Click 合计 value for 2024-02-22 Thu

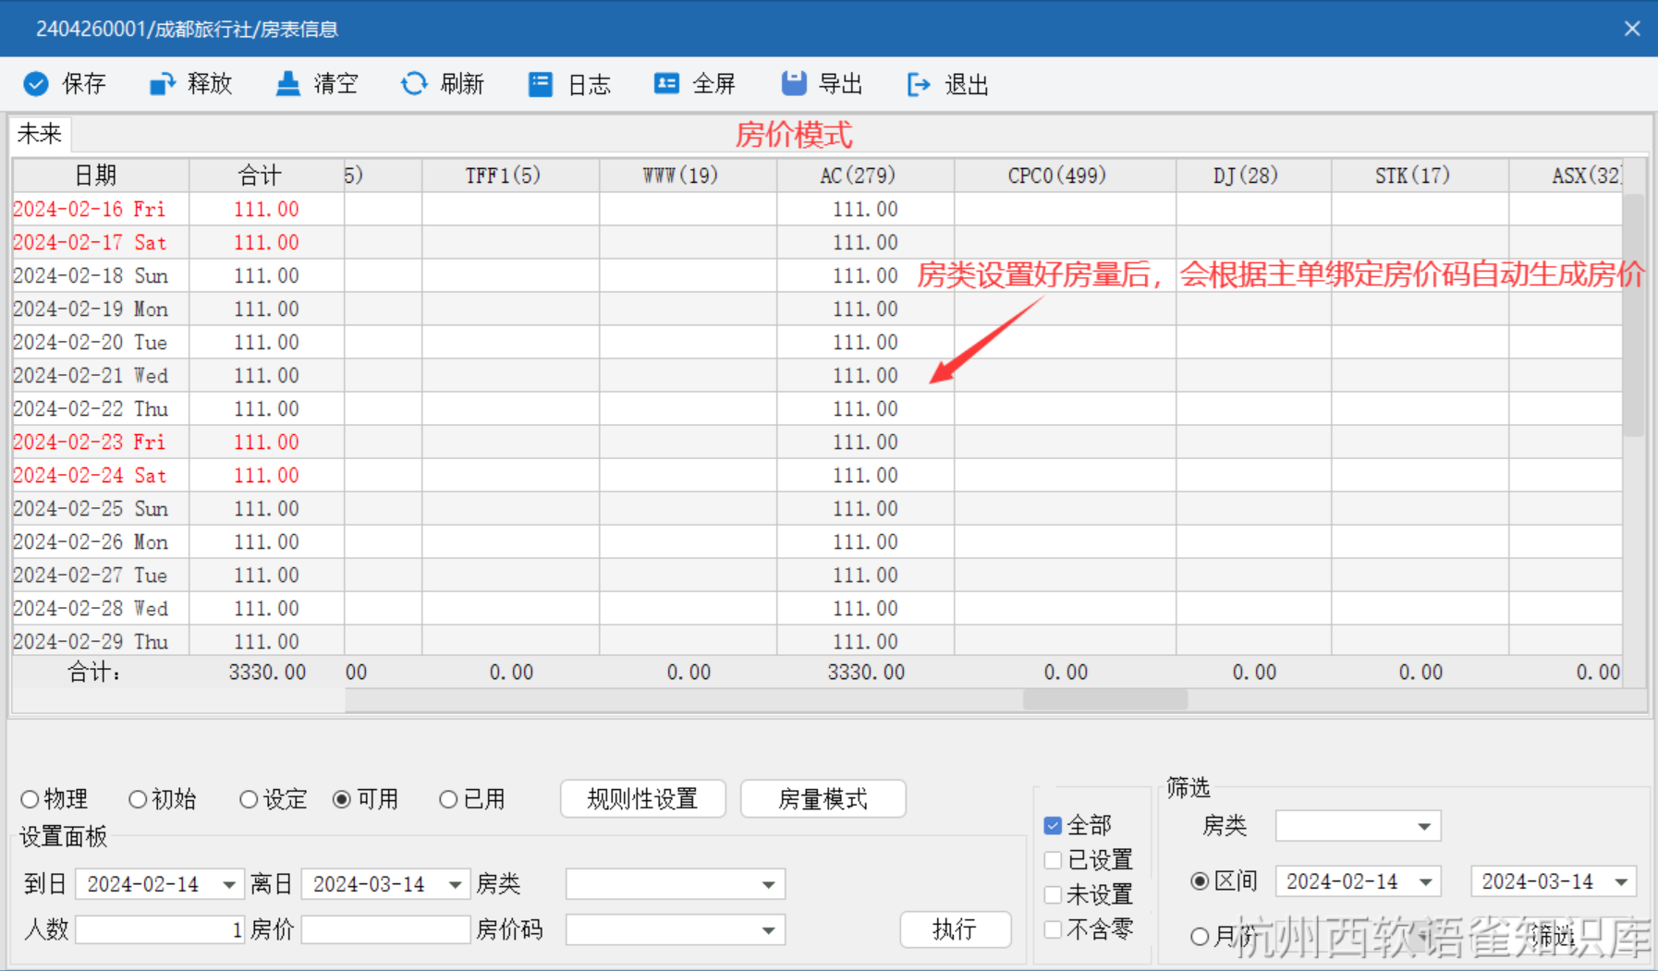[x=266, y=408]
